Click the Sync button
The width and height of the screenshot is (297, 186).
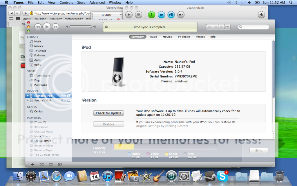pos(258,151)
